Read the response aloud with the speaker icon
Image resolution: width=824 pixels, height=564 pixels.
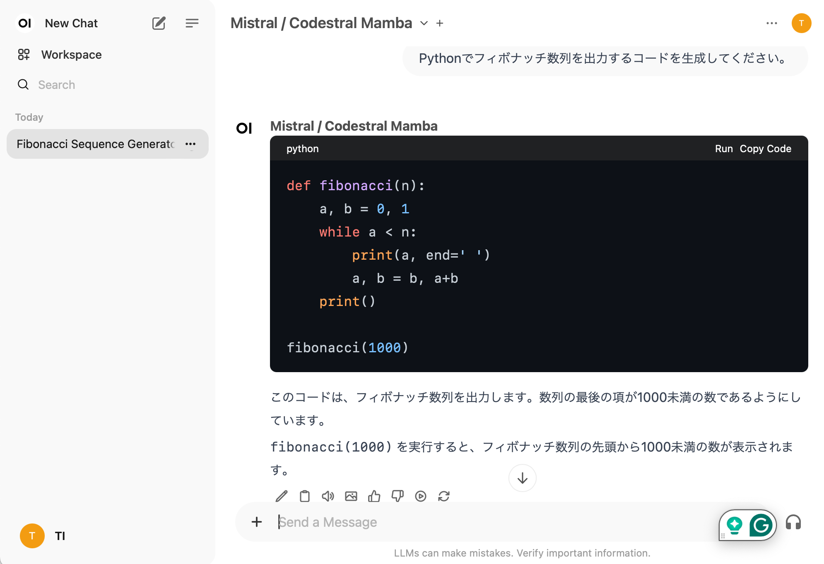(328, 496)
